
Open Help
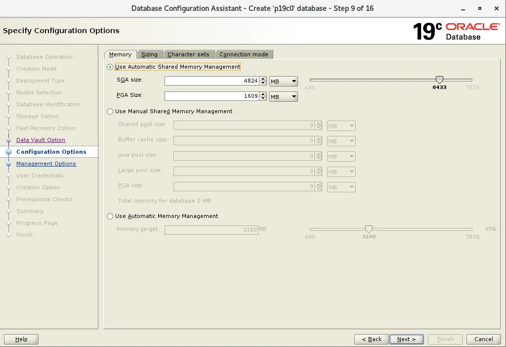click(21, 339)
